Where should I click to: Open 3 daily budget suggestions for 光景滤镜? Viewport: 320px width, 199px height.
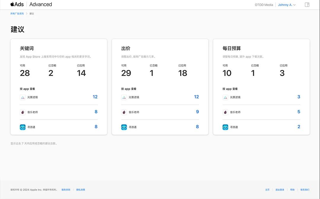299,97
